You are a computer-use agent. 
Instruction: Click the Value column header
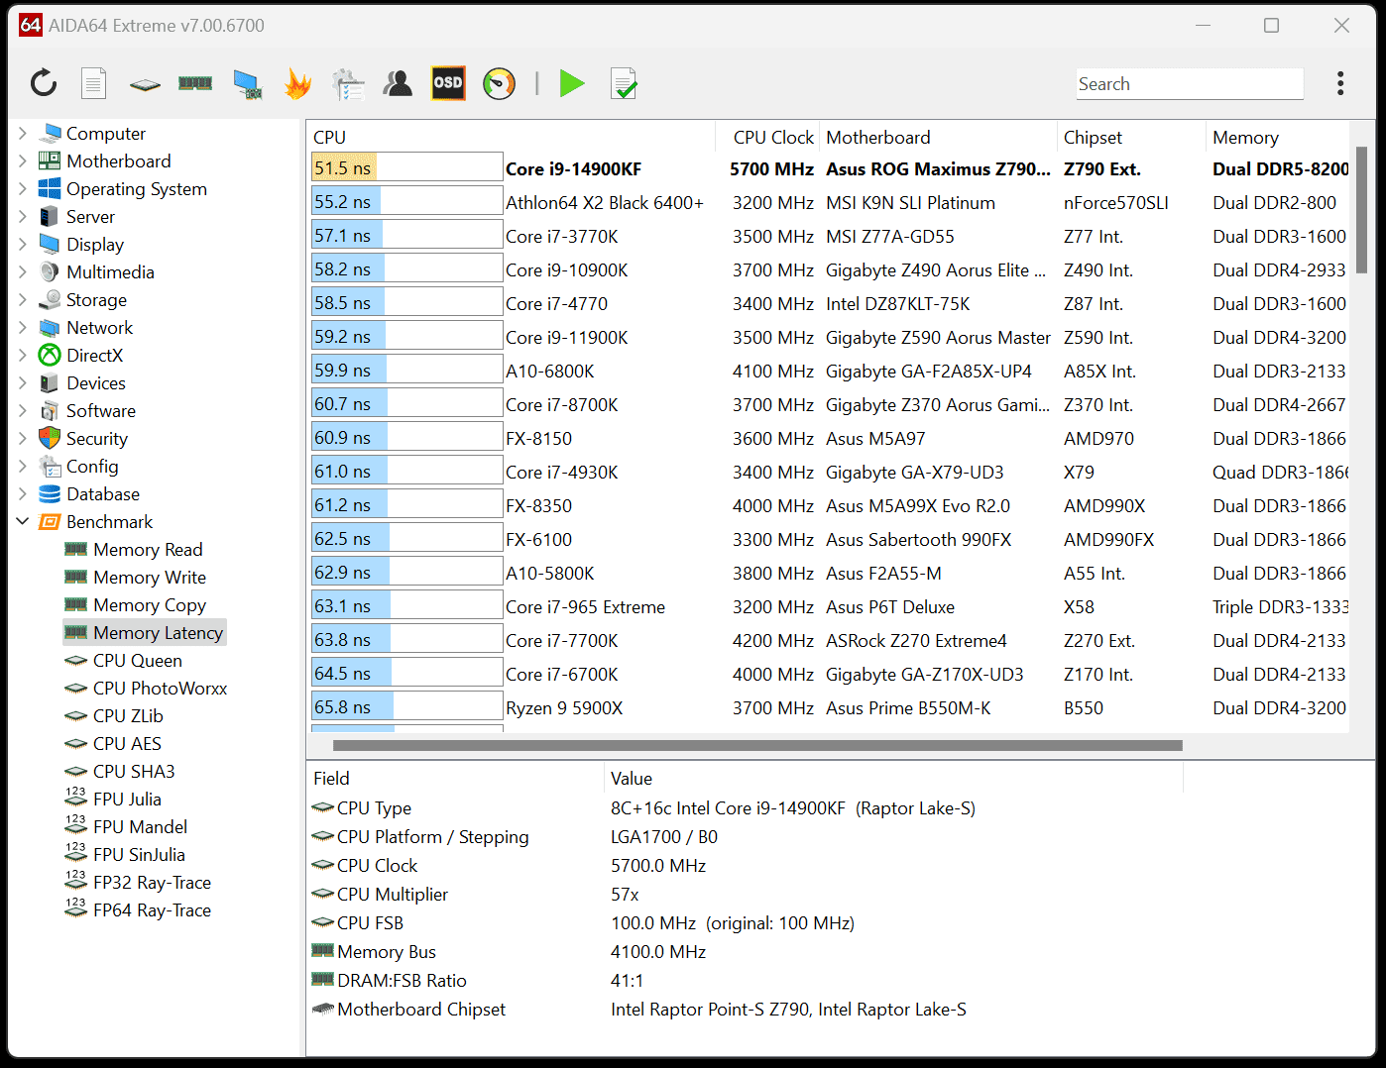point(894,778)
